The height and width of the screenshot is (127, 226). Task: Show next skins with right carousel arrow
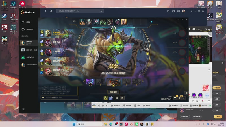tap(143, 81)
